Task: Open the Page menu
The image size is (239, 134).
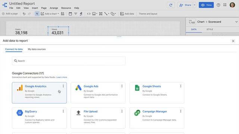Action: [44, 8]
